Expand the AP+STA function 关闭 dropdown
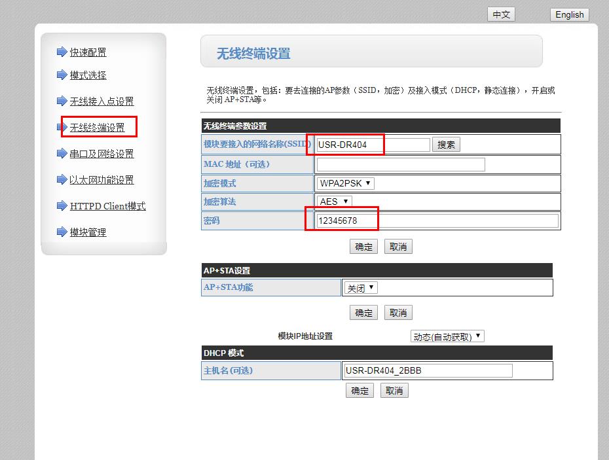The height and width of the screenshot is (460, 609). click(361, 288)
